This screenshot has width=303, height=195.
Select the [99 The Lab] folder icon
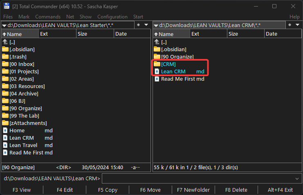point(5,116)
